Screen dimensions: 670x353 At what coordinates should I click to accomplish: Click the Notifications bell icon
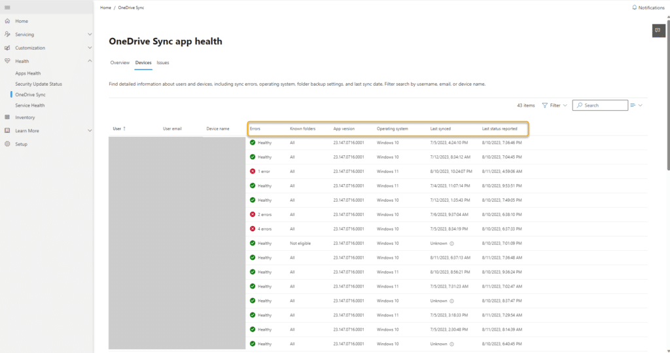coord(634,8)
